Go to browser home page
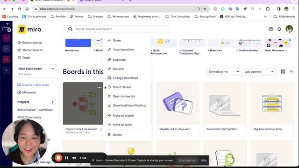This screenshot has height=168, width=299. (27, 9)
